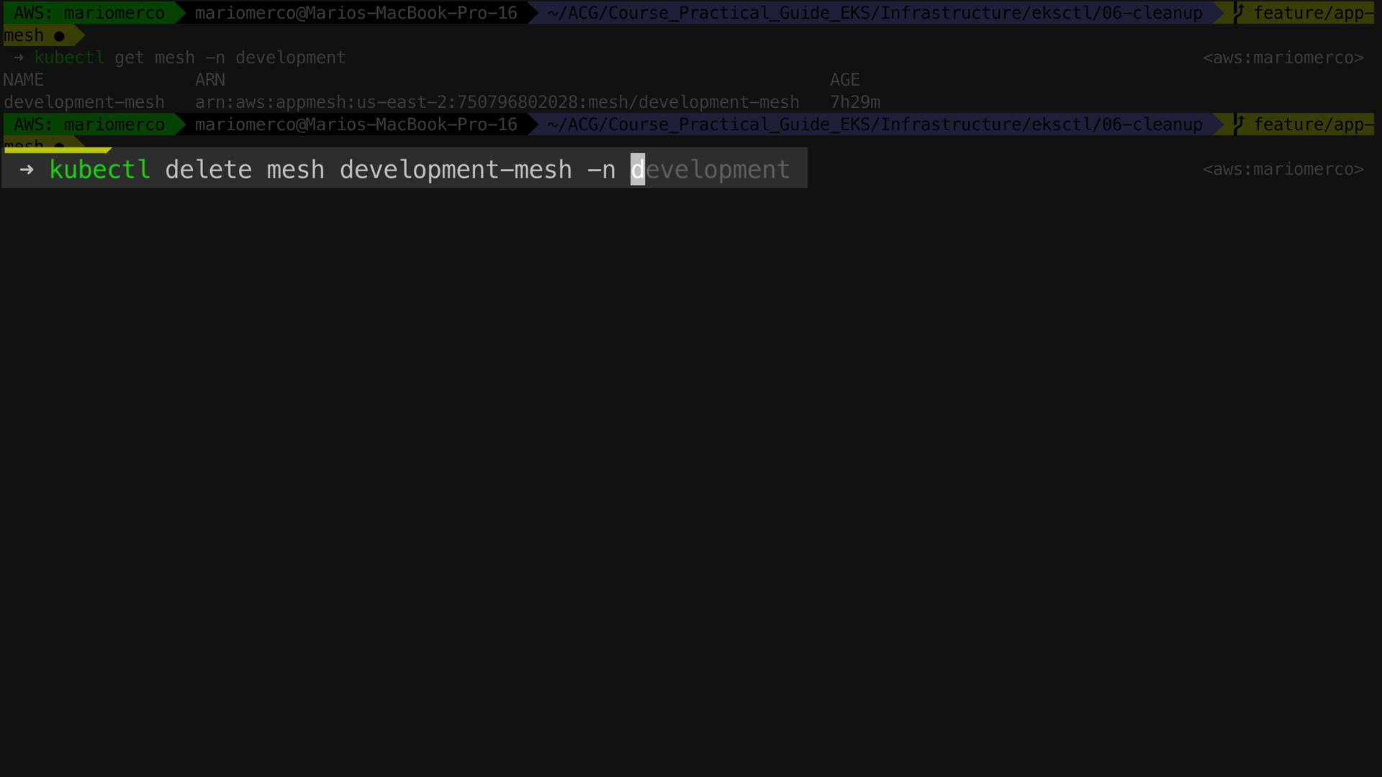Image resolution: width=1382 pixels, height=777 pixels.
Task: Click the git branch icon in top prompt
Action: click(x=1239, y=13)
